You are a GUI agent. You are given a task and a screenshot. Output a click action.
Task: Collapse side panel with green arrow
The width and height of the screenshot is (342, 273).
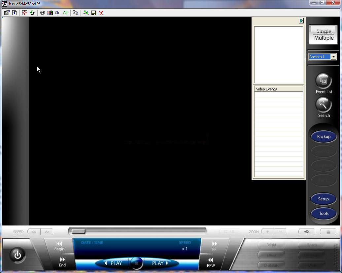click(x=301, y=21)
